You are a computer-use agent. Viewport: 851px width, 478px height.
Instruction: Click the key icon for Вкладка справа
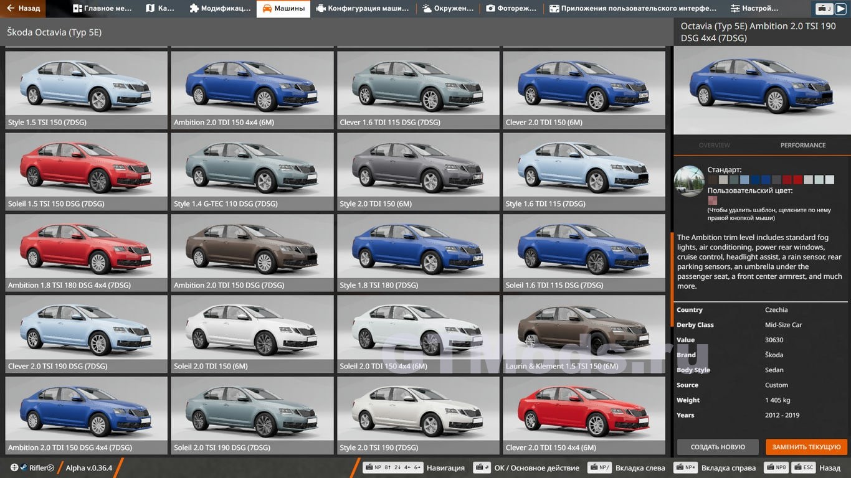(685, 467)
